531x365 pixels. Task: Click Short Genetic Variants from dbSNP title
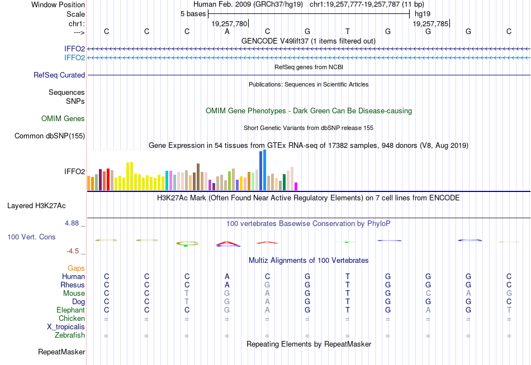[x=308, y=128]
